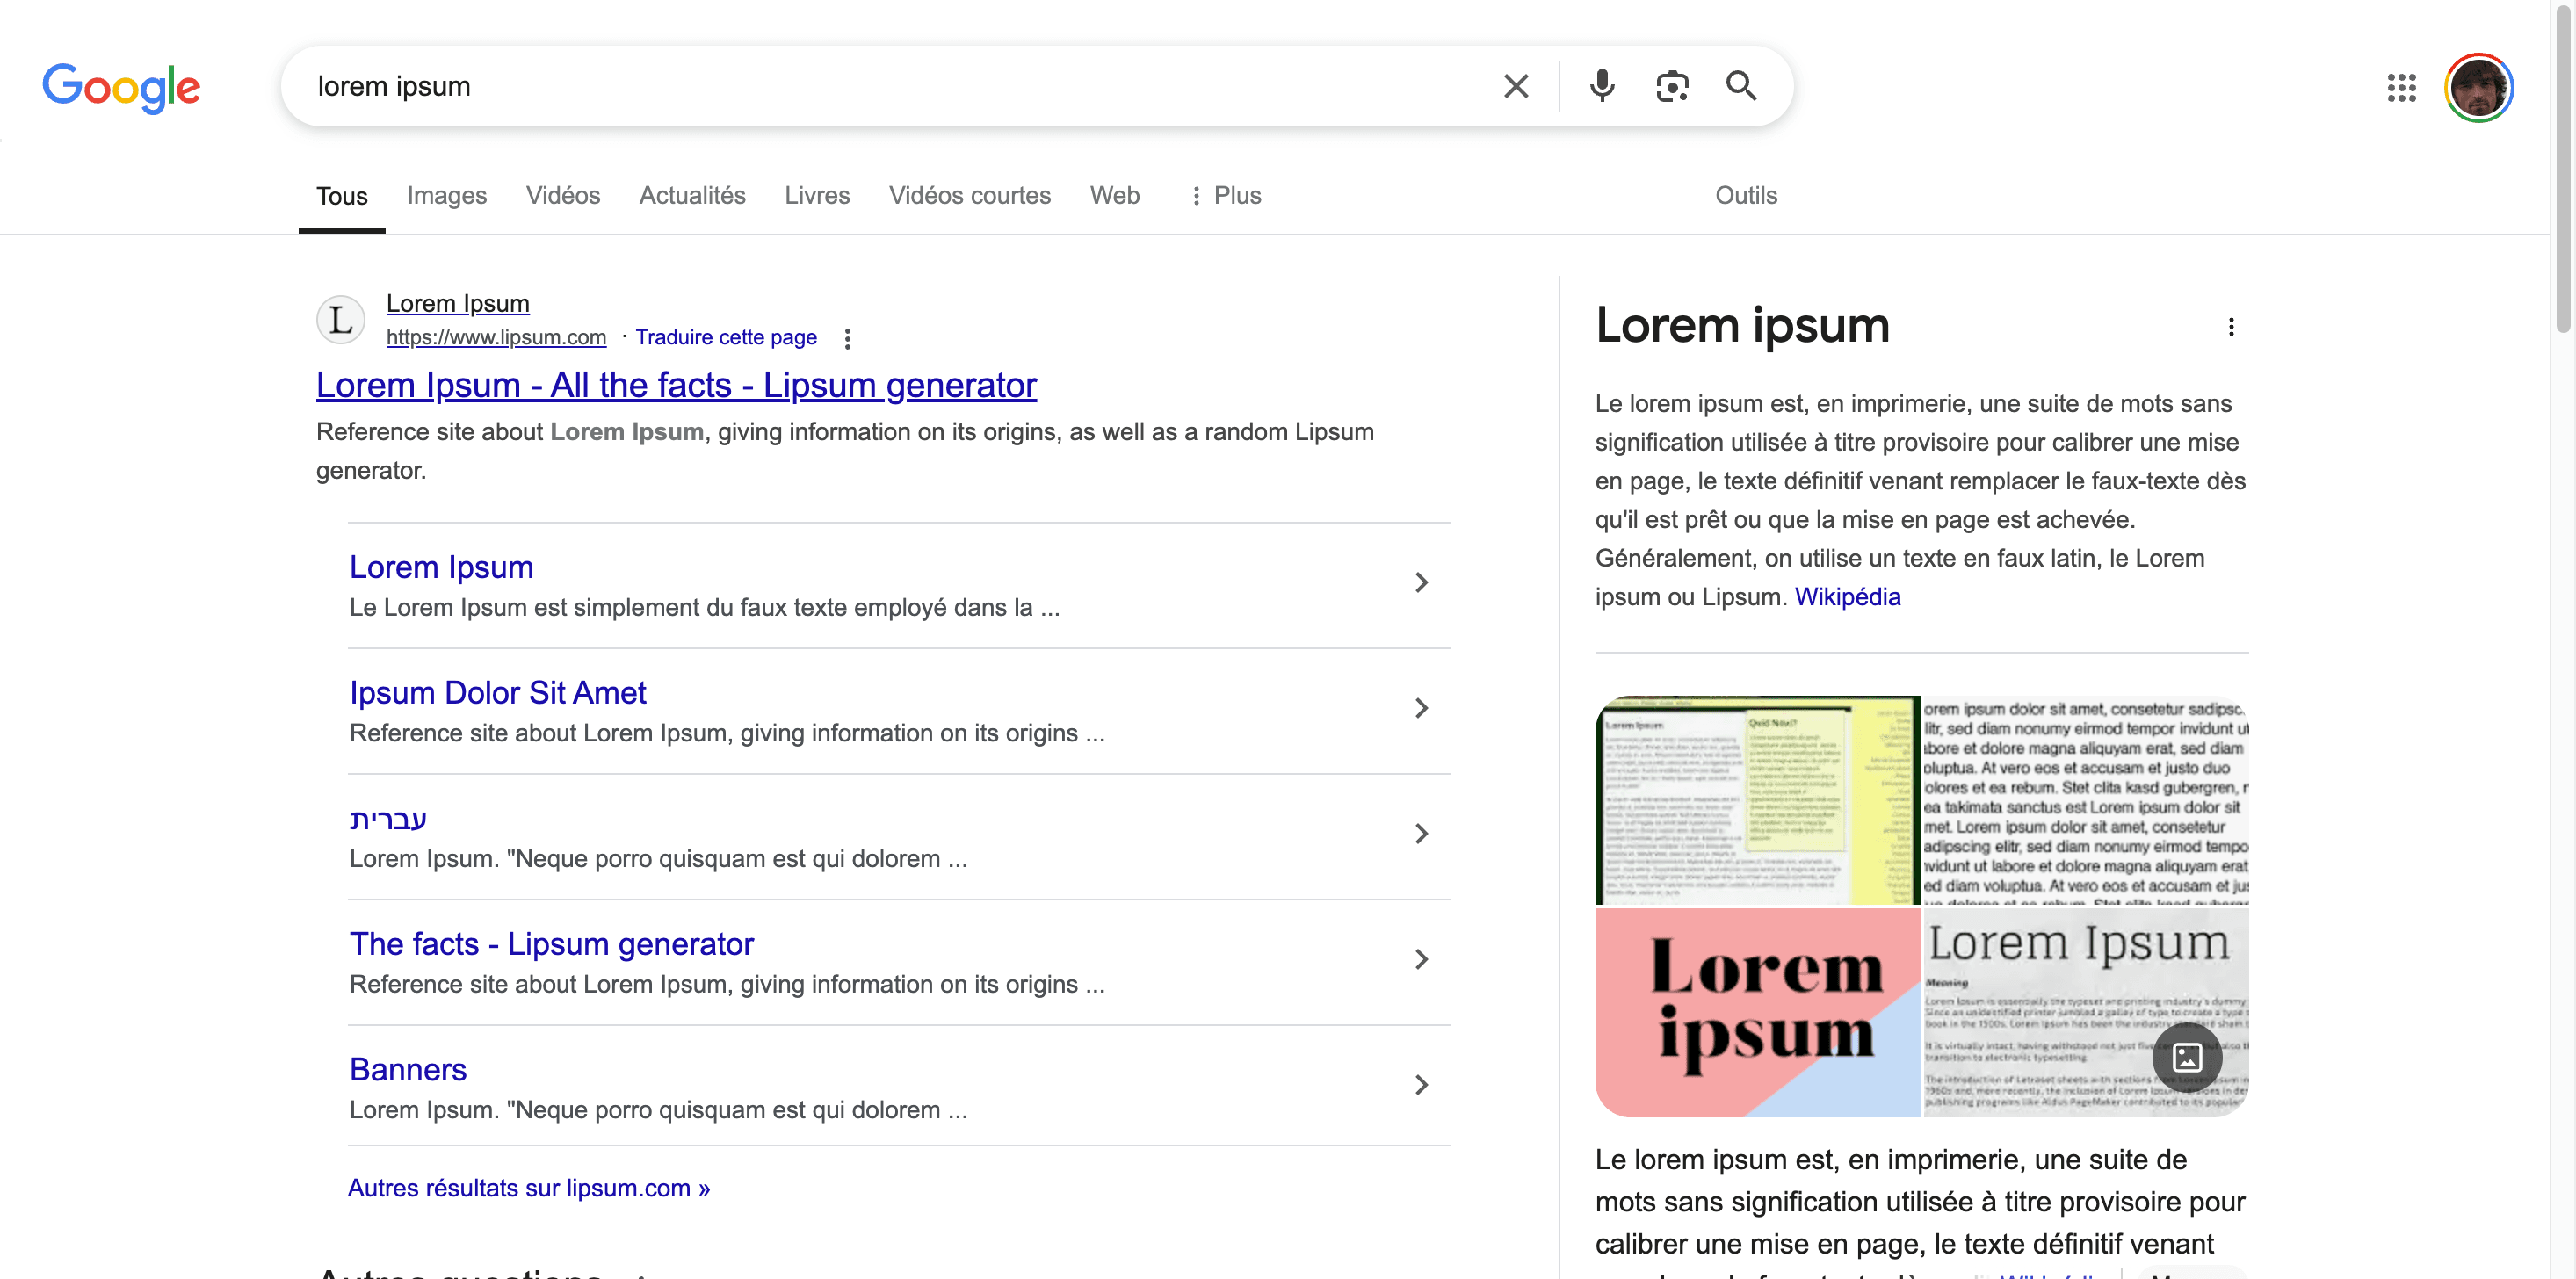Open Lorem Ipsum - All the facts result
This screenshot has height=1279, width=2576.
[x=676, y=385]
